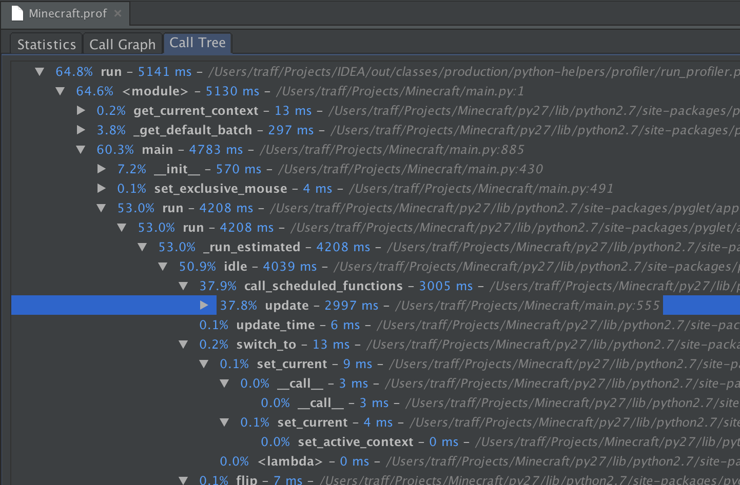Click the main.py:491 file path
Viewport: 740px width, 485px height.
481,189
